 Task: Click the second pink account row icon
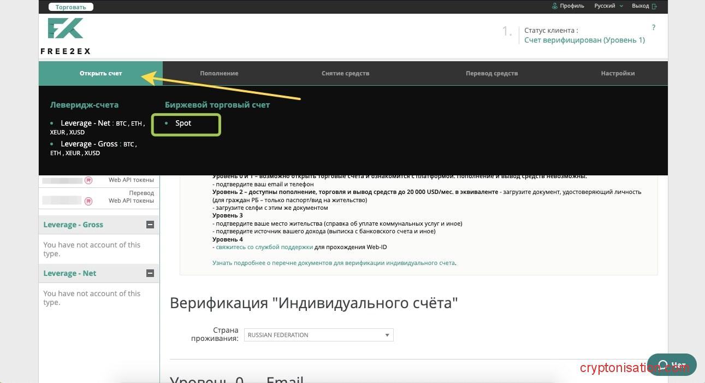88,201
